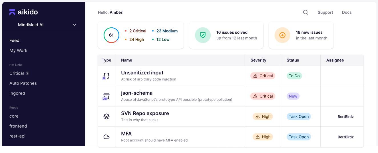This screenshot has width=378, height=153.
Task: Click the To Do status badge
Action: 294,76
